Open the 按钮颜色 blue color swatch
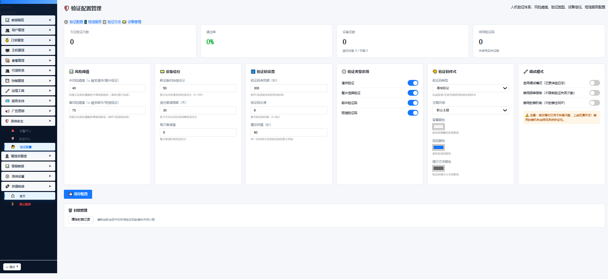 (439, 147)
